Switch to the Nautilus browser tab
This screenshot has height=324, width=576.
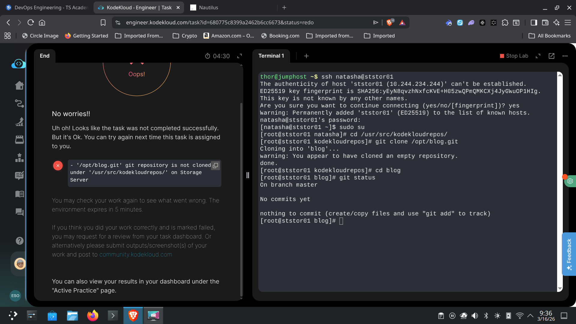coord(208,7)
